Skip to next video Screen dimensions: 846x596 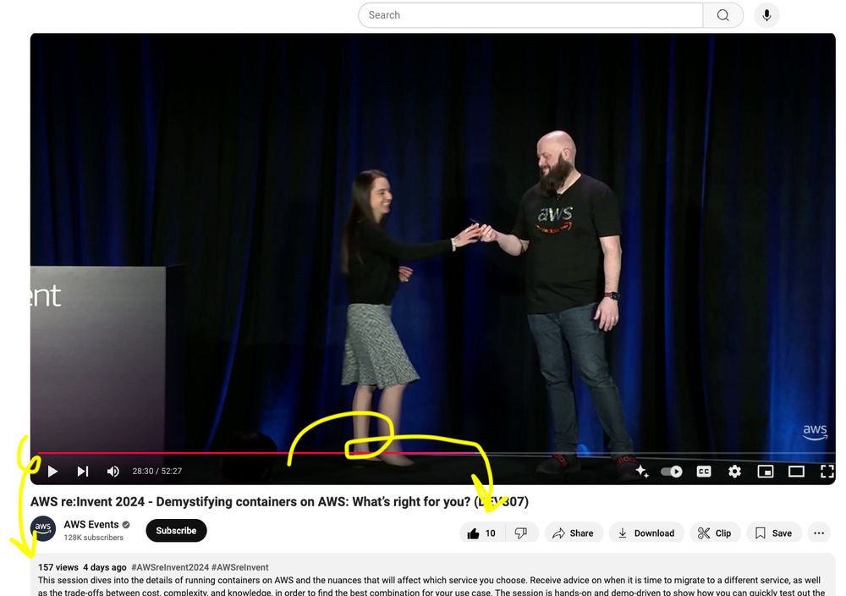[83, 472]
